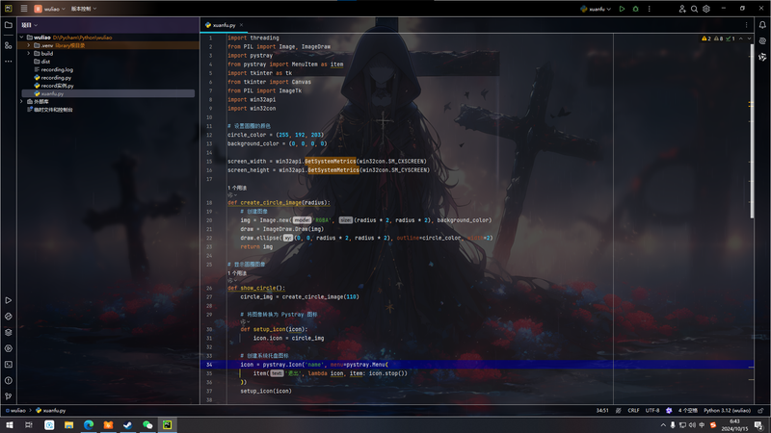Click Python 3.12 (wuliao) interpreter selector

[x=728, y=411]
